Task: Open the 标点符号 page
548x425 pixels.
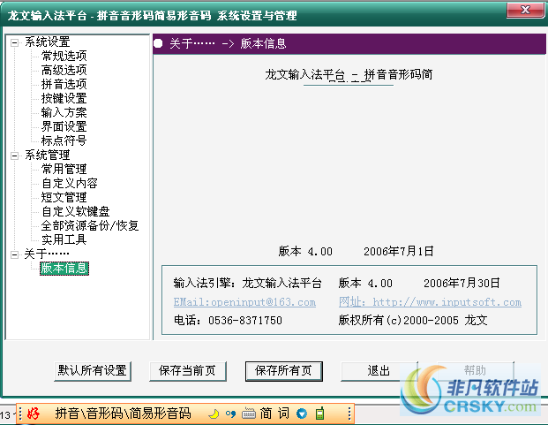Action: pyautogui.click(x=64, y=140)
